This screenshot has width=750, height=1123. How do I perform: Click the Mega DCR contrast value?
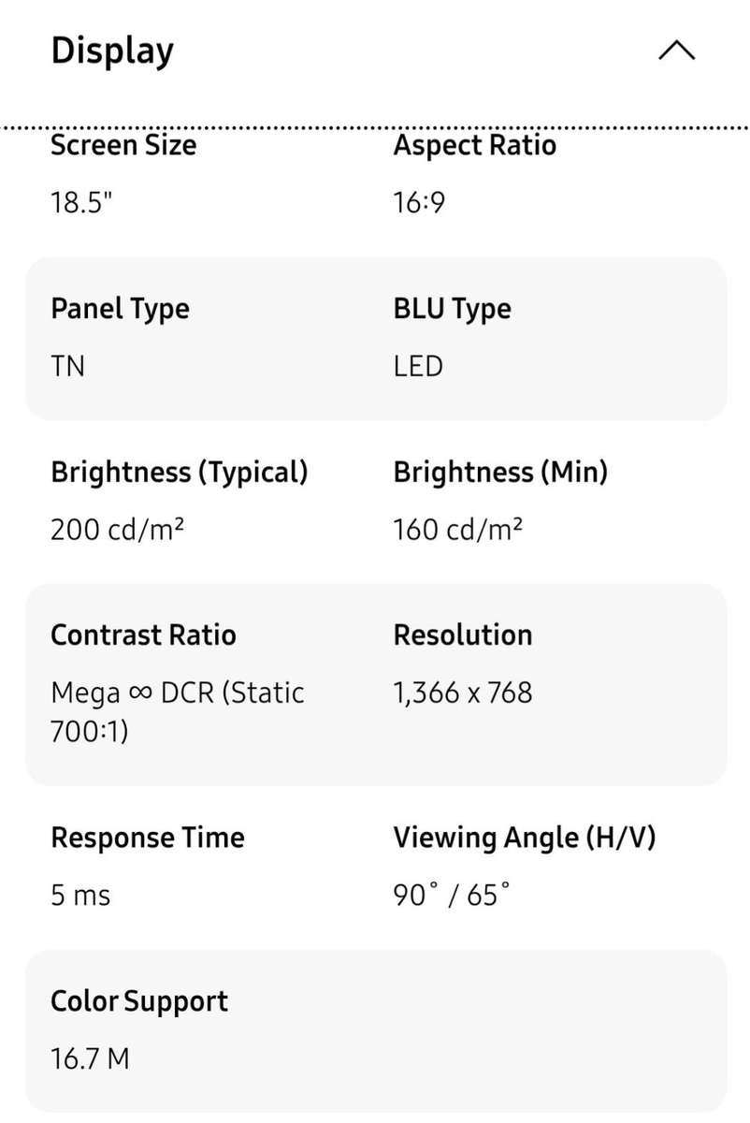[176, 711]
